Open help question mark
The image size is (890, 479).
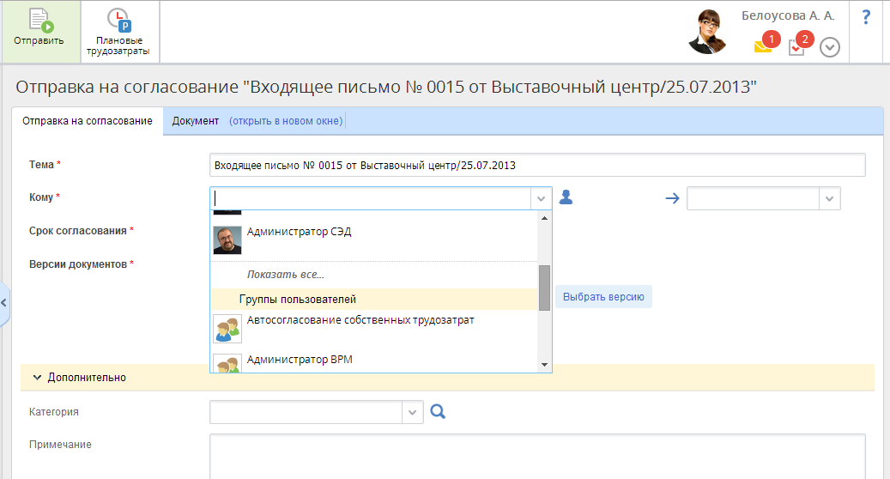[866, 17]
